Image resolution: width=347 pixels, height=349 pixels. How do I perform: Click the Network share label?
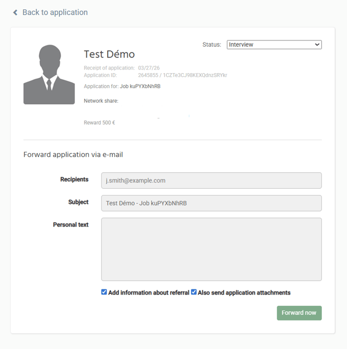(x=101, y=101)
